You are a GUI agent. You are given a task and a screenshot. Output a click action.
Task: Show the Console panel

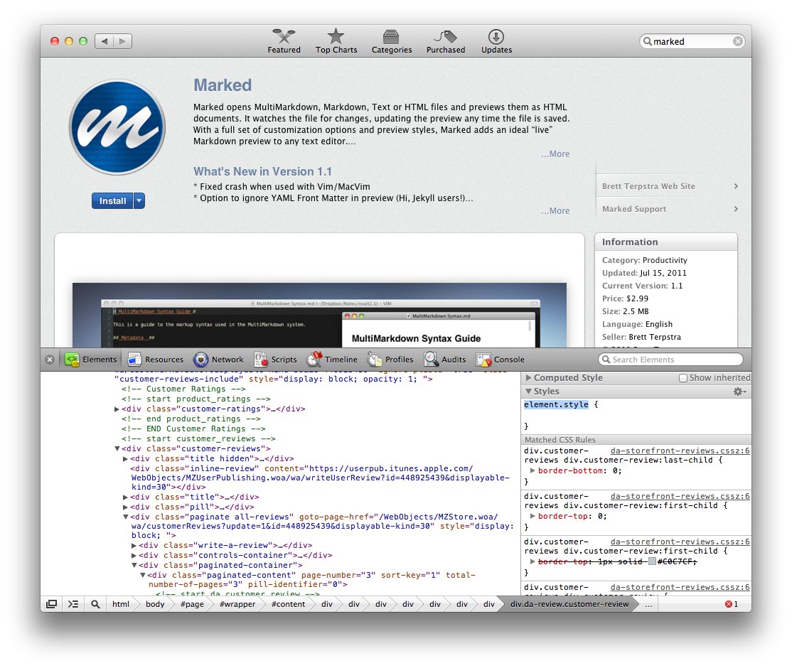(x=501, y=360)
